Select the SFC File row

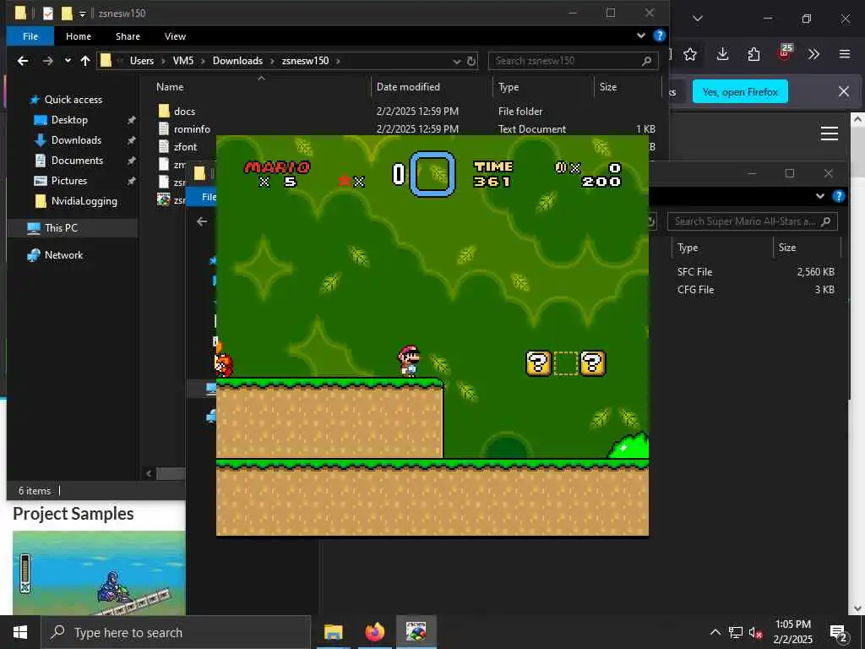click(x=755, y=272)
